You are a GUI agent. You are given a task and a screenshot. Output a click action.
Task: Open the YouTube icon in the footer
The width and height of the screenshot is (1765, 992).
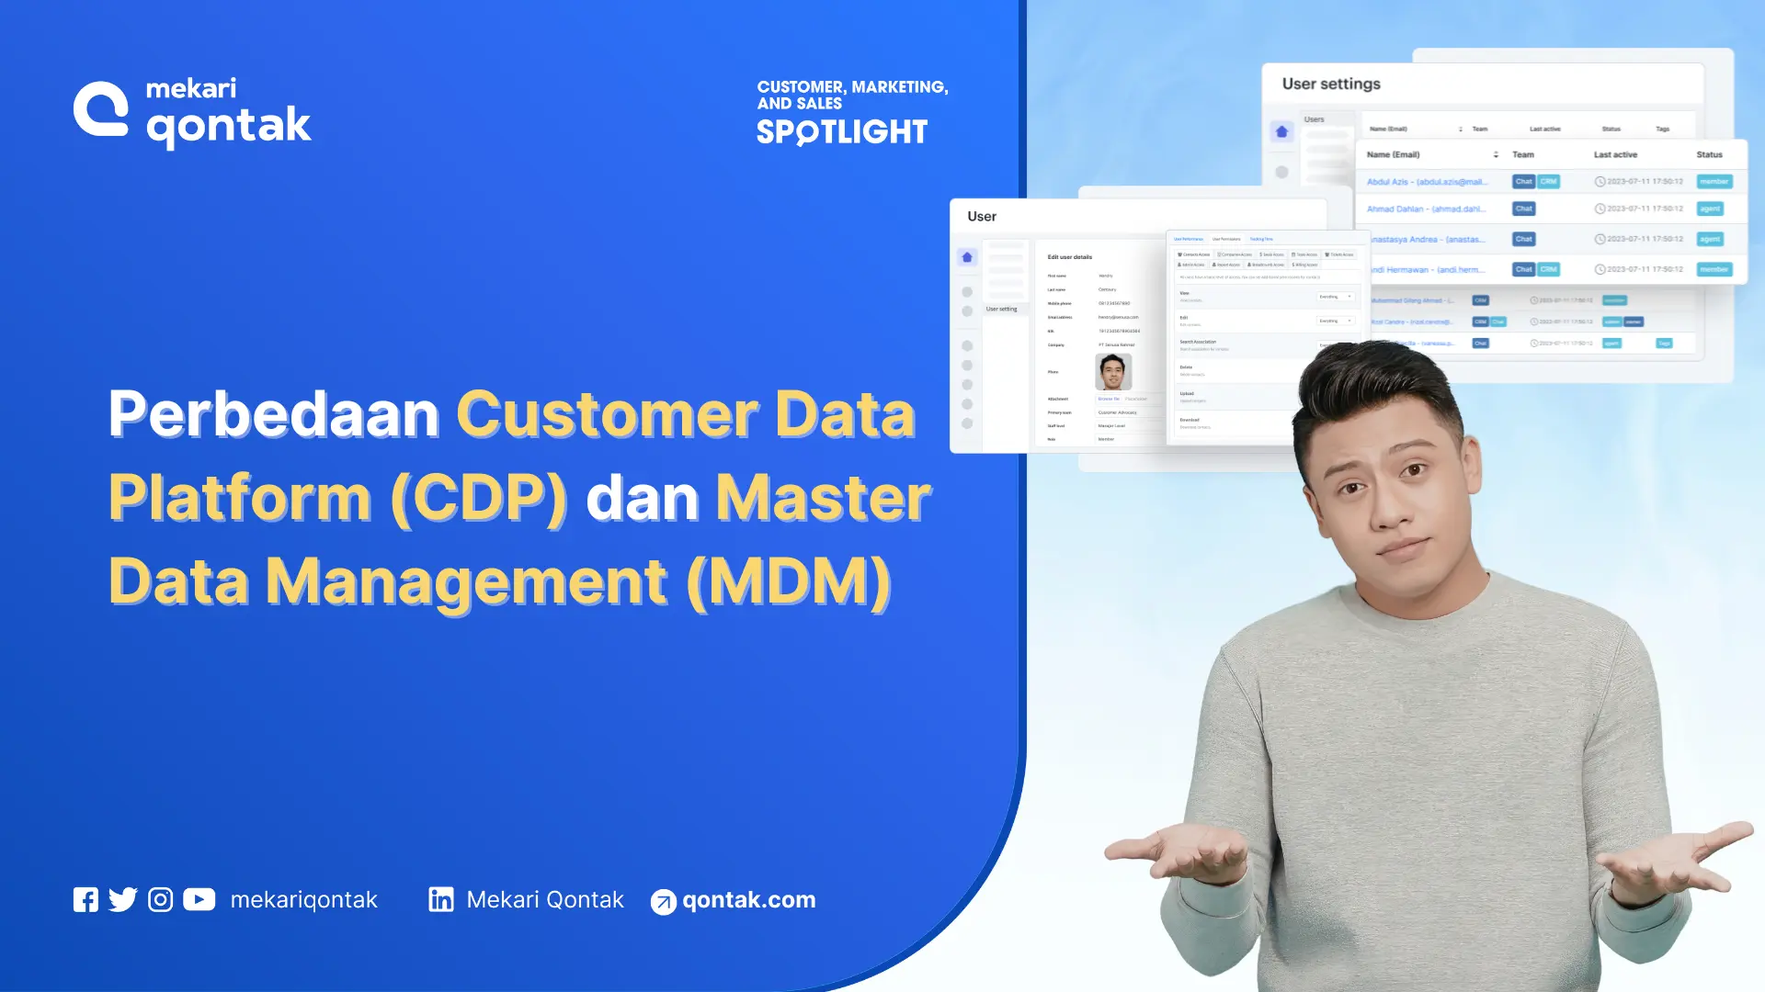199,899
